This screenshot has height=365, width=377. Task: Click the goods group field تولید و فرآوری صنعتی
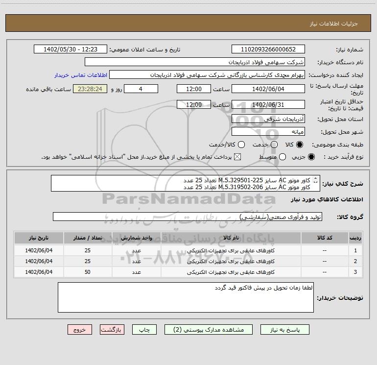(x=188, y=217)
